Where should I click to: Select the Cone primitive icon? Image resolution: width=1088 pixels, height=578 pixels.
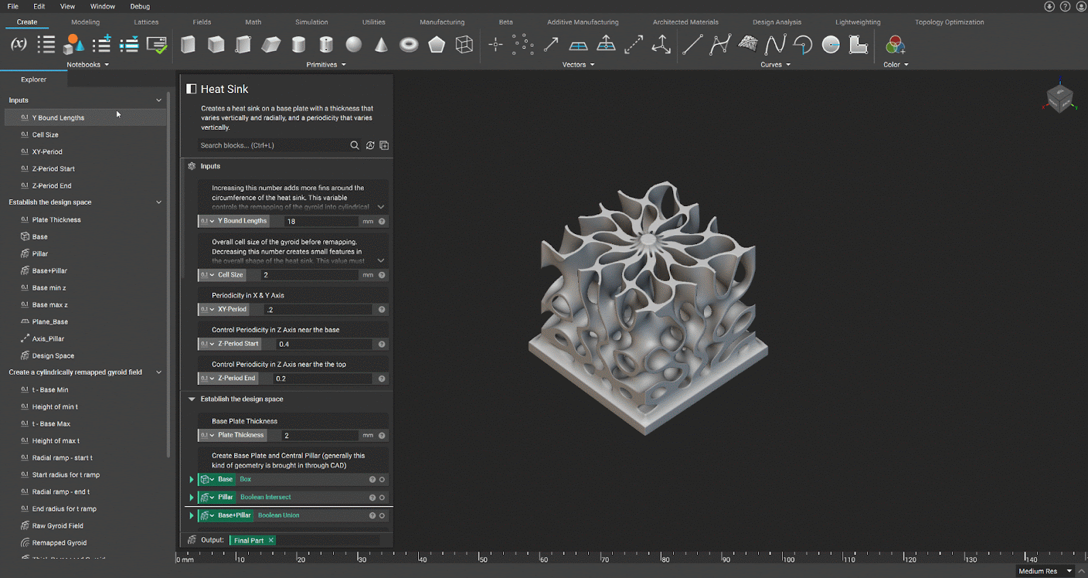(x=381, y=45)
